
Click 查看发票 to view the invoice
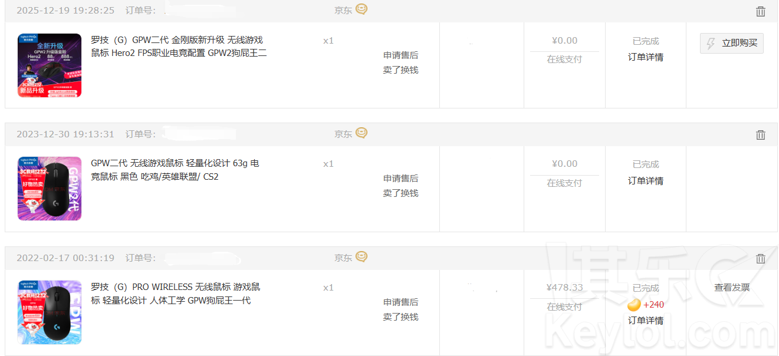click(x=732, y=288)
